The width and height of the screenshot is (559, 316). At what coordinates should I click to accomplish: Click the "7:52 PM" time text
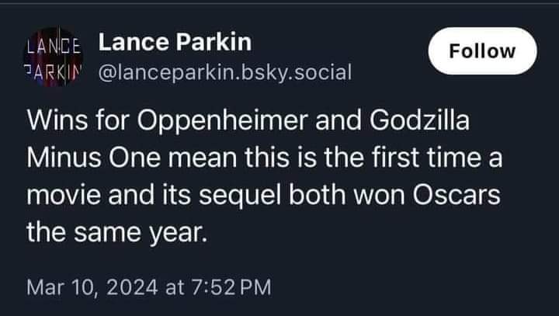click(231, 288)
